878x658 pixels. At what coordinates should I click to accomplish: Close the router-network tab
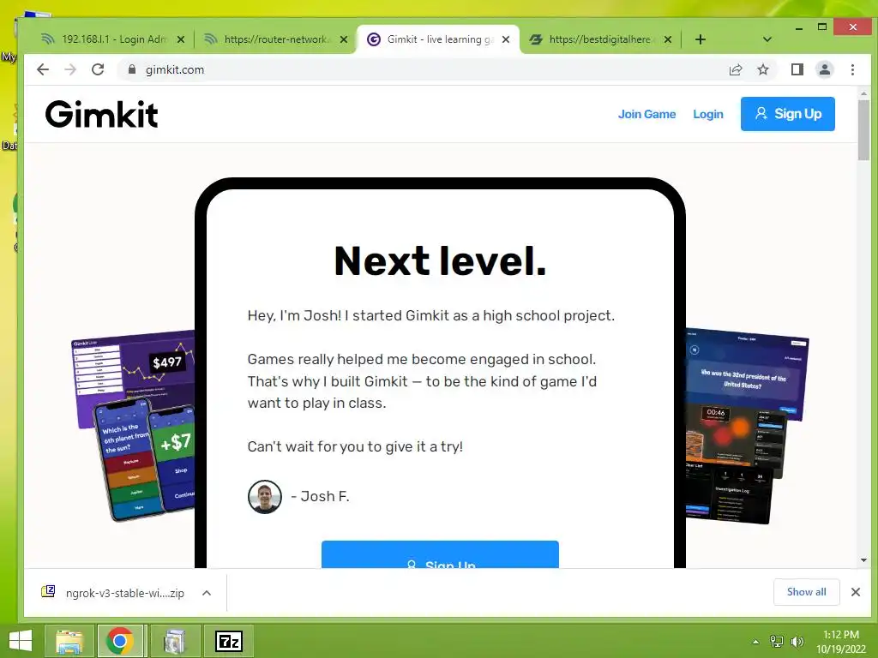click(x=343, y=39)
